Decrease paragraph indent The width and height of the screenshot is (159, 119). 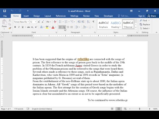79,22
